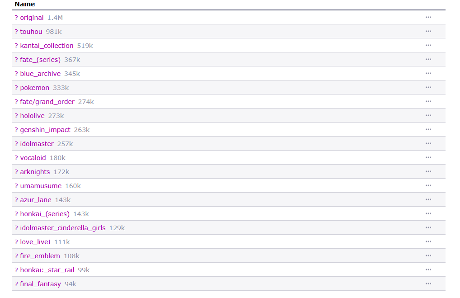Open the more-options dots for fate_(series)

[x=428, y=59]
